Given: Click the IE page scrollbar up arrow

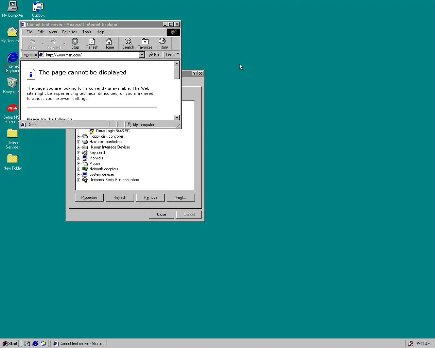Looking at the screenshot, I should (177, 64).
